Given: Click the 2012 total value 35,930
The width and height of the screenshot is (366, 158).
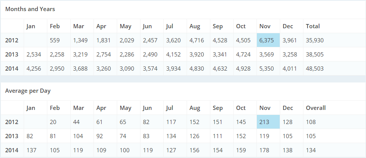Looking at the screenshot, I should coord(314,40).
